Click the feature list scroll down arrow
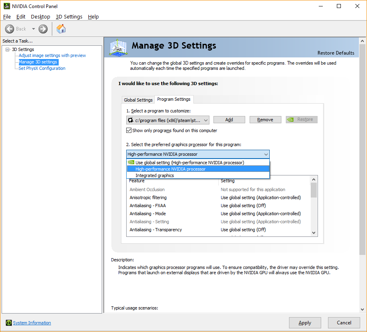 coord(314,233)
